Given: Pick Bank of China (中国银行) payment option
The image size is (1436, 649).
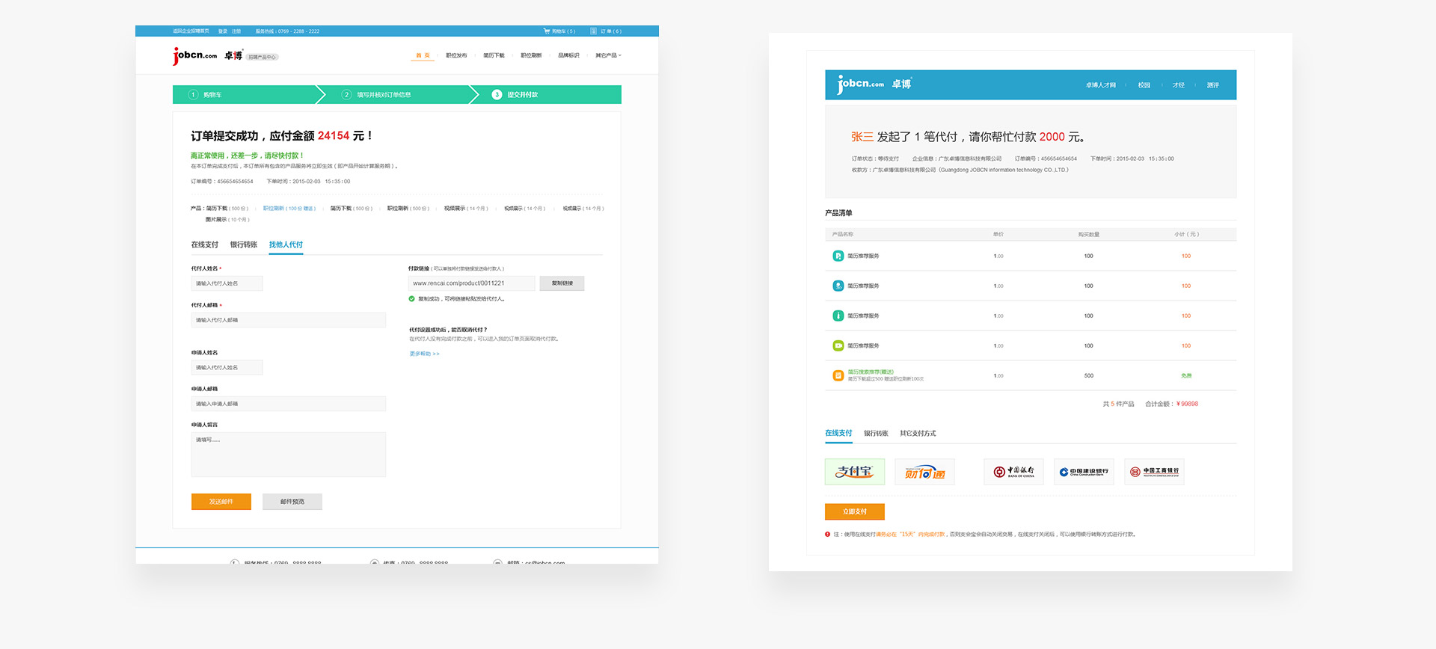Looking at the screenshot, I should 1013,472.
